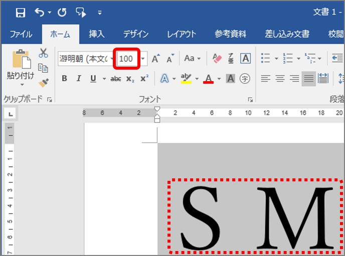Toggle bold formatting
The image size is (345, 256).
pyautogui.click(x=65, y=79)
